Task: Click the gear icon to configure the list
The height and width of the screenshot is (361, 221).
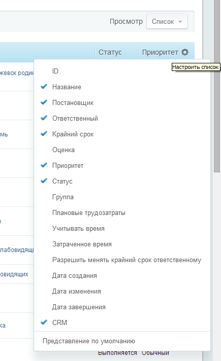Action: coord(185,52)
